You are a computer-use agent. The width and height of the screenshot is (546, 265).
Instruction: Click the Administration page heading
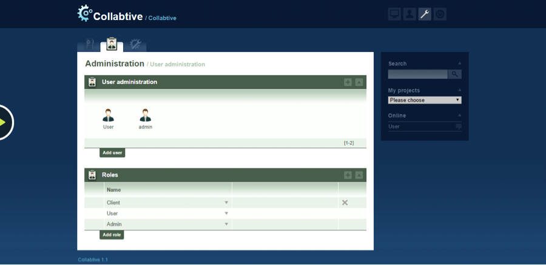pos(115,64)
